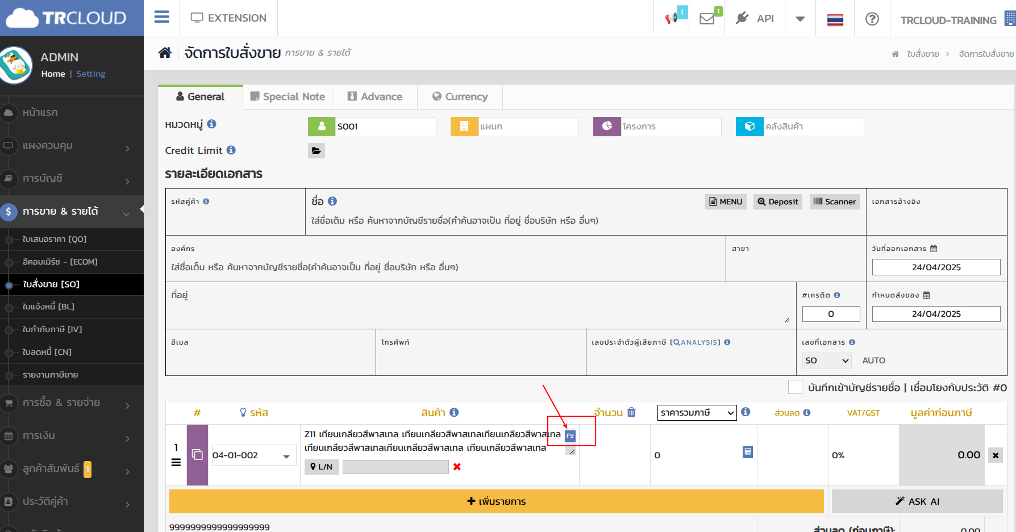Open the price-including-tax dropdown

click(x=697, y=413)
